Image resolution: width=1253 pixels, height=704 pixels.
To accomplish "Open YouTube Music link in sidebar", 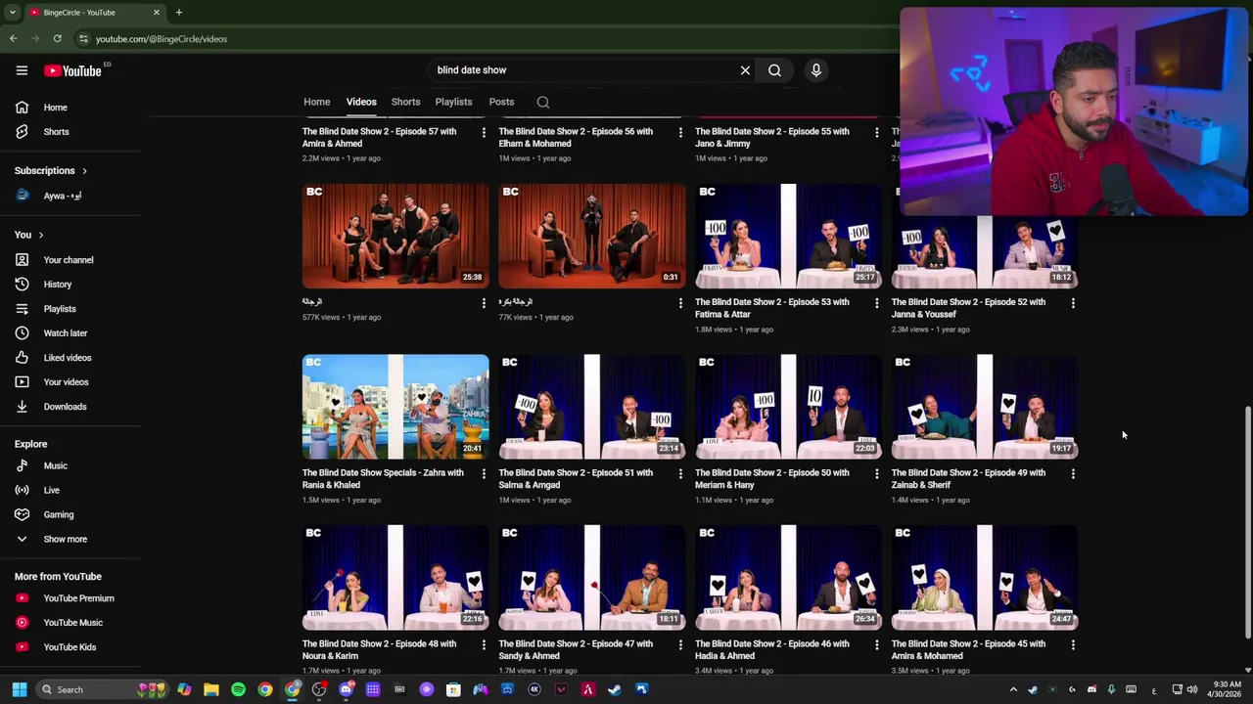I will tap(70, 623).
